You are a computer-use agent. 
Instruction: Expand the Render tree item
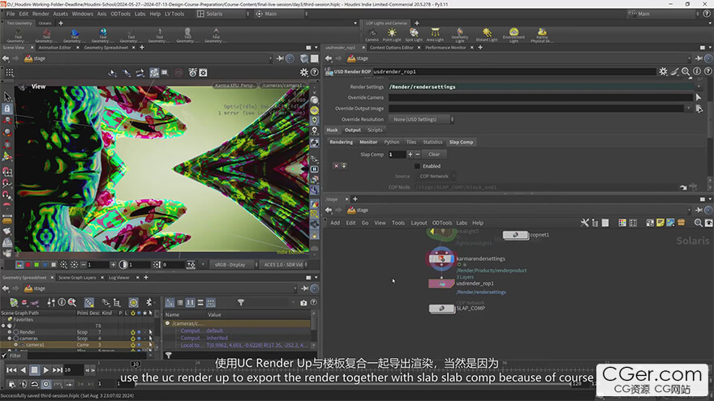[x=10, y=332]
